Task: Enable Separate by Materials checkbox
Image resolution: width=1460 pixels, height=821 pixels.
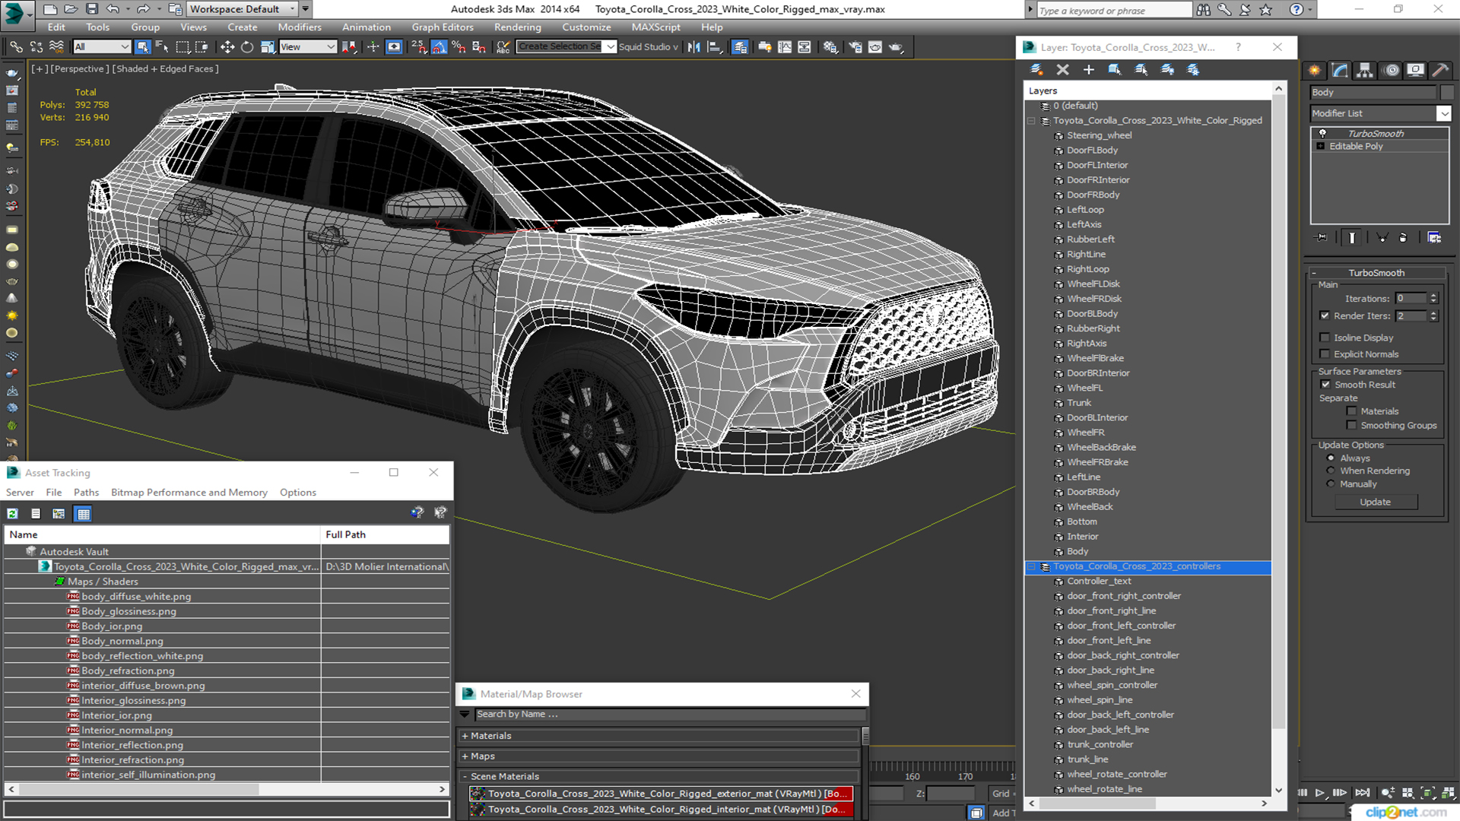Action: (x=1351, y=411)
